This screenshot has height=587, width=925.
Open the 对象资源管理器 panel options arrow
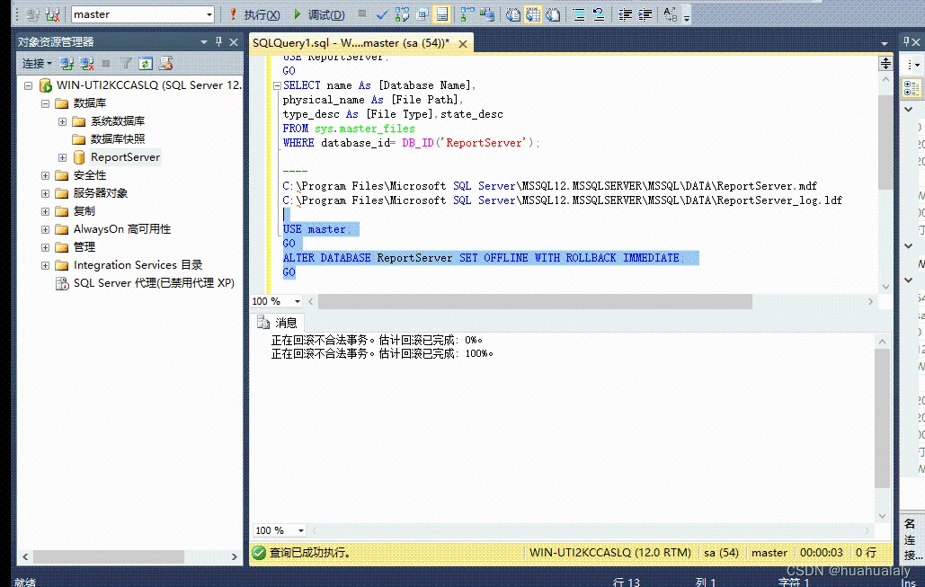coord(204,42)
